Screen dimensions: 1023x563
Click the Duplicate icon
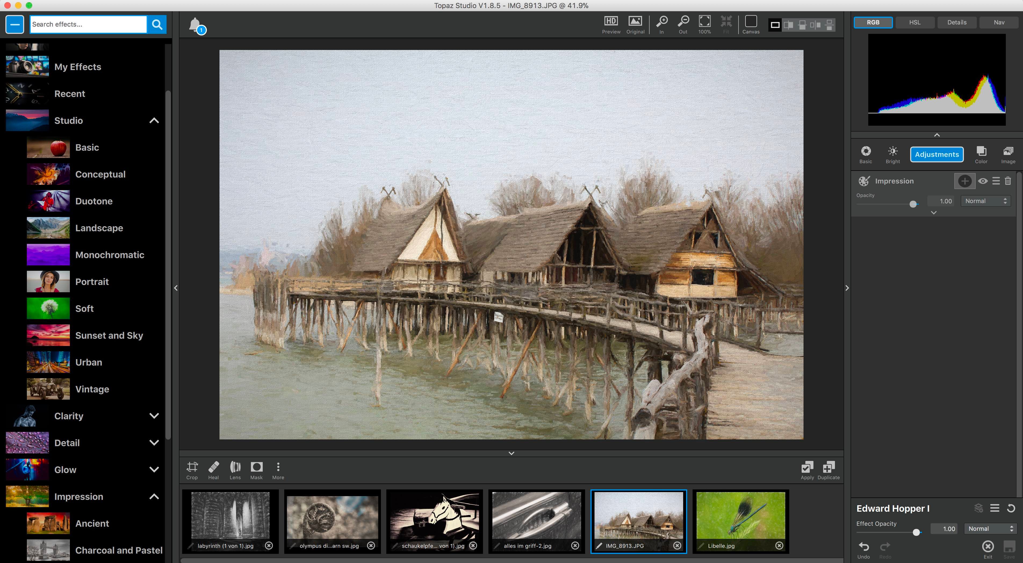point(829,471)
